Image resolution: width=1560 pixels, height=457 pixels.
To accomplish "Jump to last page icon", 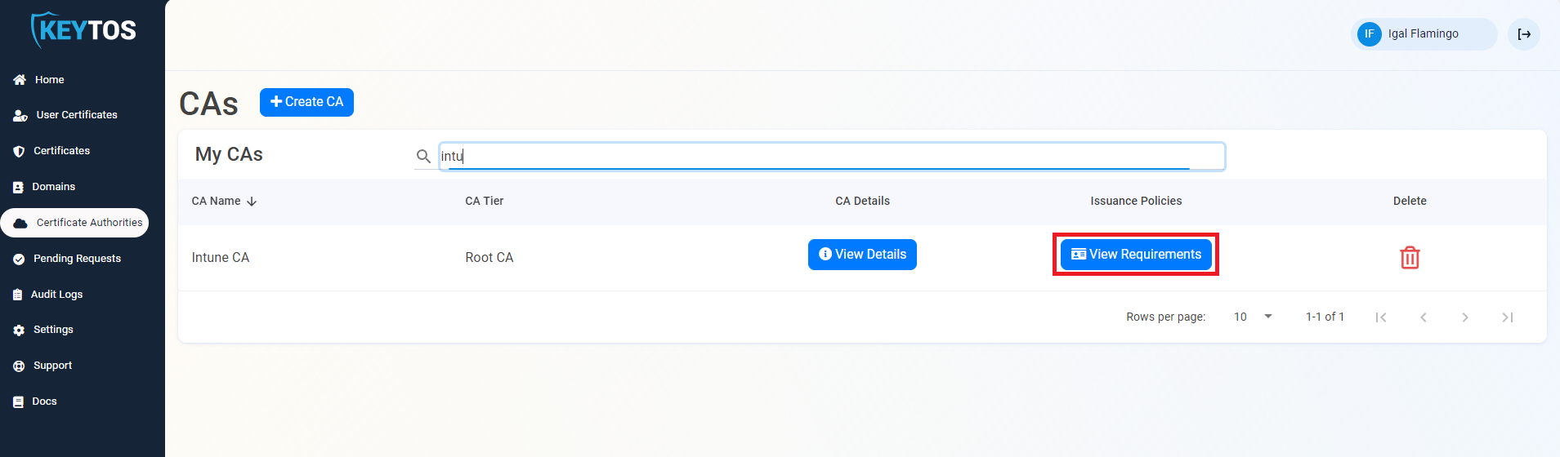I will tap(1508, 317).
